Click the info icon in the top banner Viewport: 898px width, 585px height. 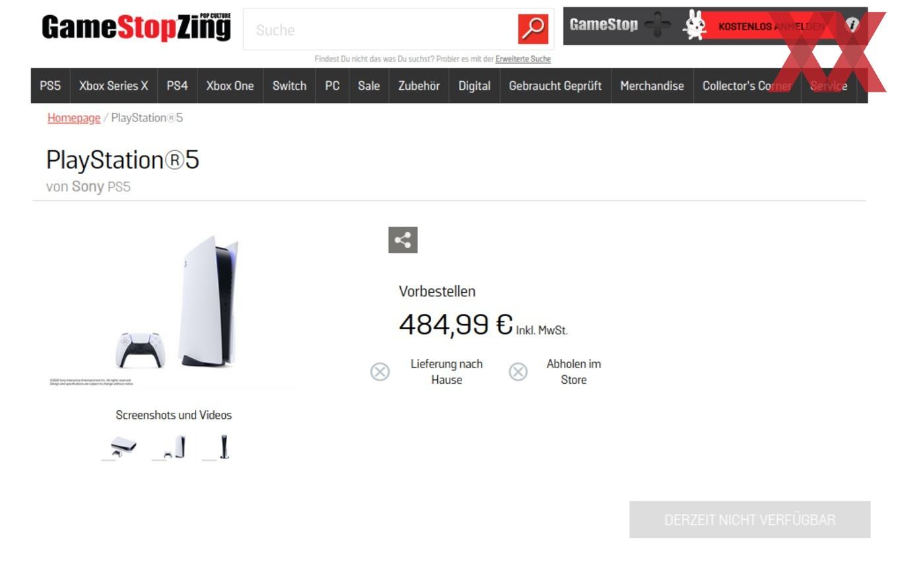tap(852, 25)
